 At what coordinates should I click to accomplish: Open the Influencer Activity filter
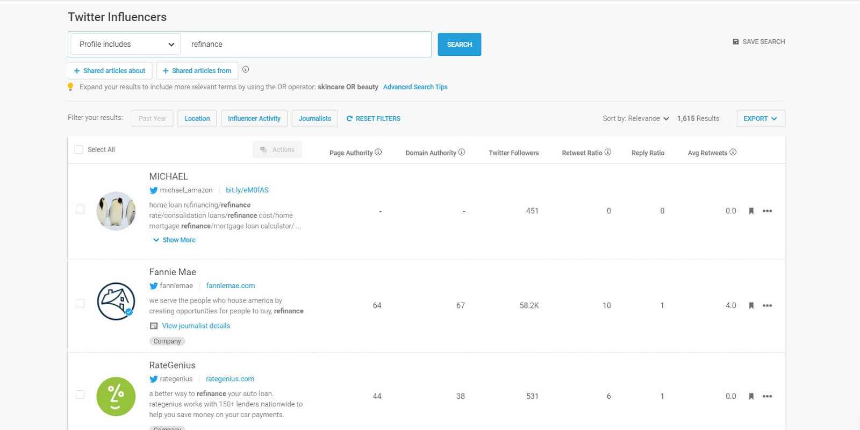[x=254, y=118]
